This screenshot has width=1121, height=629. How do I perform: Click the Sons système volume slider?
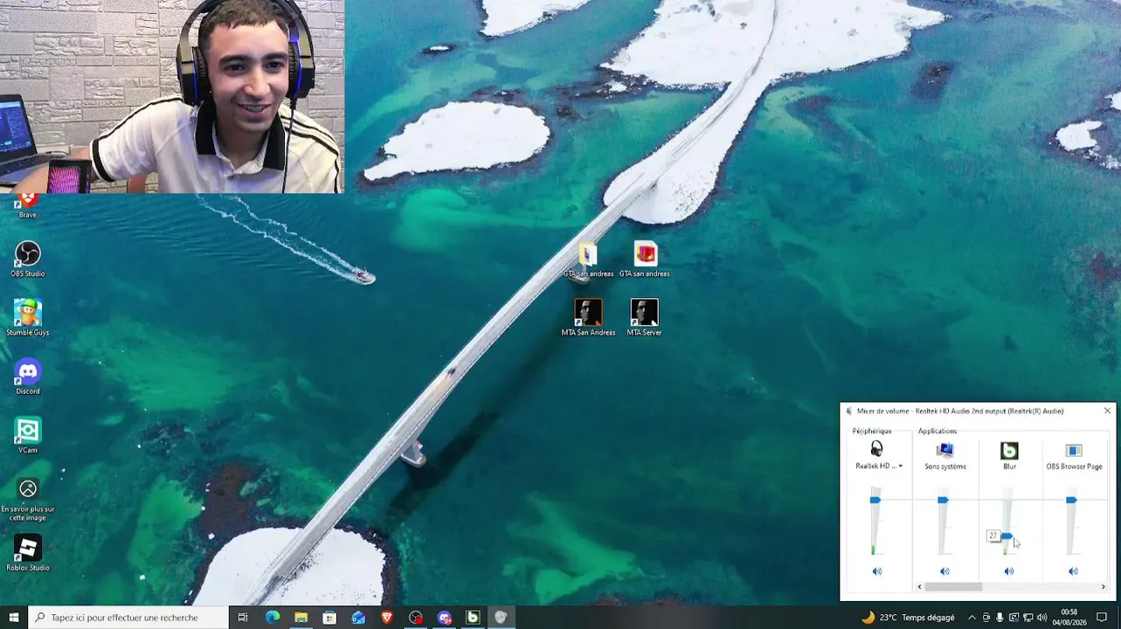[943, 500]
